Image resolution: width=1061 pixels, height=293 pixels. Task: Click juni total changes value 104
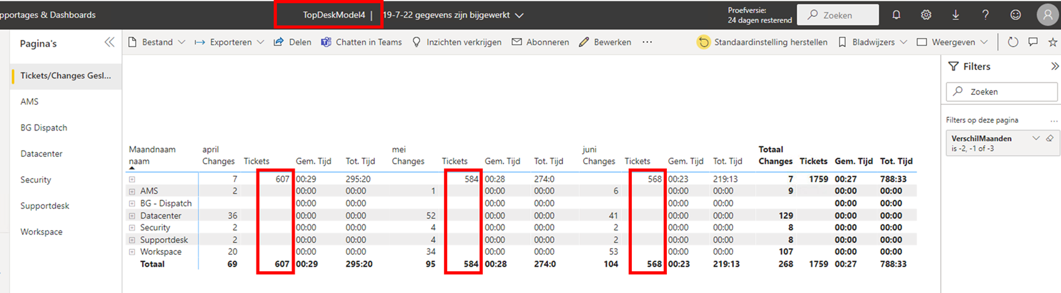point(611,264)
